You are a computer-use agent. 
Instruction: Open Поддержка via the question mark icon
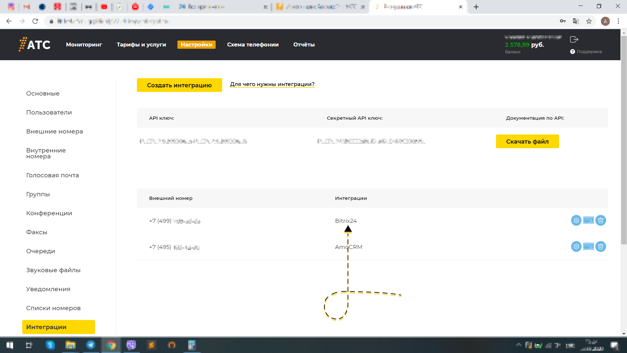[x=572, y=51]
